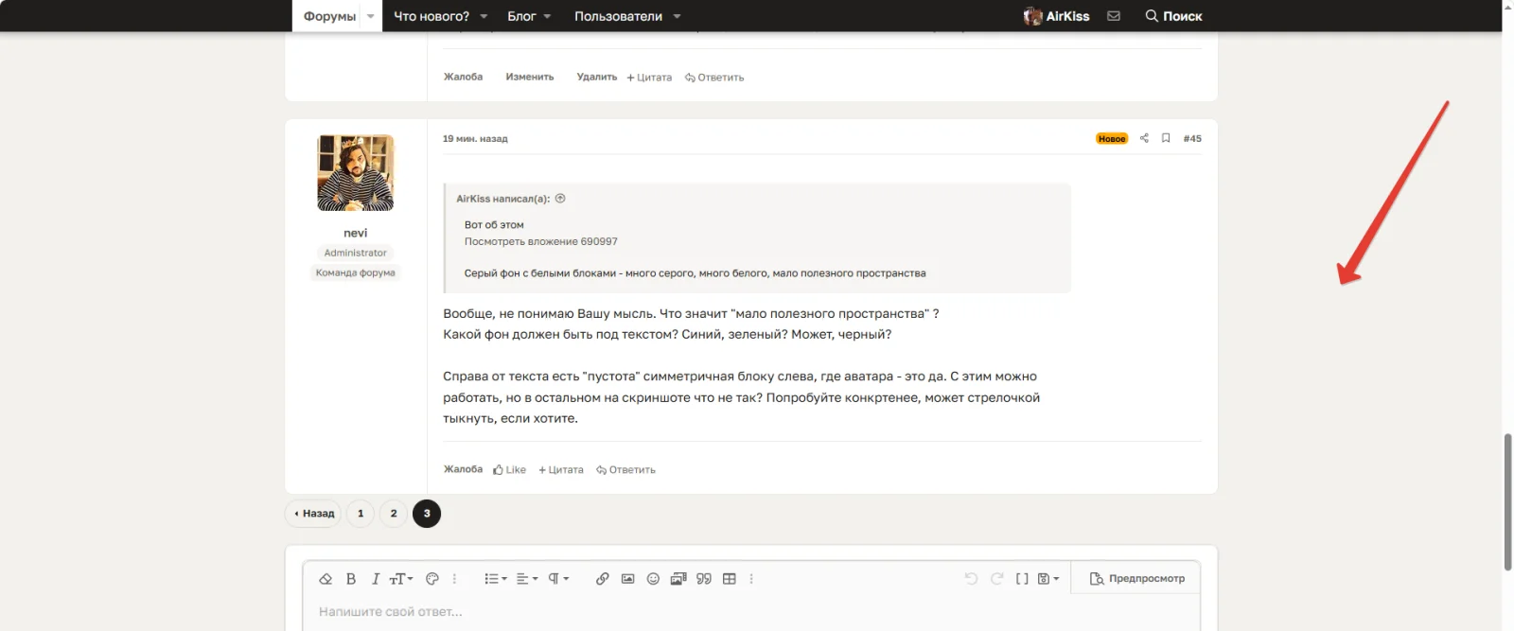Viewport: 1514px width, 631px height.
Task: Select current page 3 button
Action: [427, 514]
